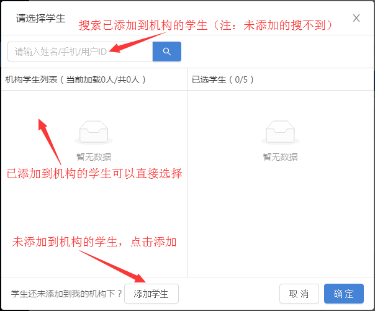
Task: Click the empty inbox icon under 已选学生
Action: pyautogui.click(x=280, y=133)
